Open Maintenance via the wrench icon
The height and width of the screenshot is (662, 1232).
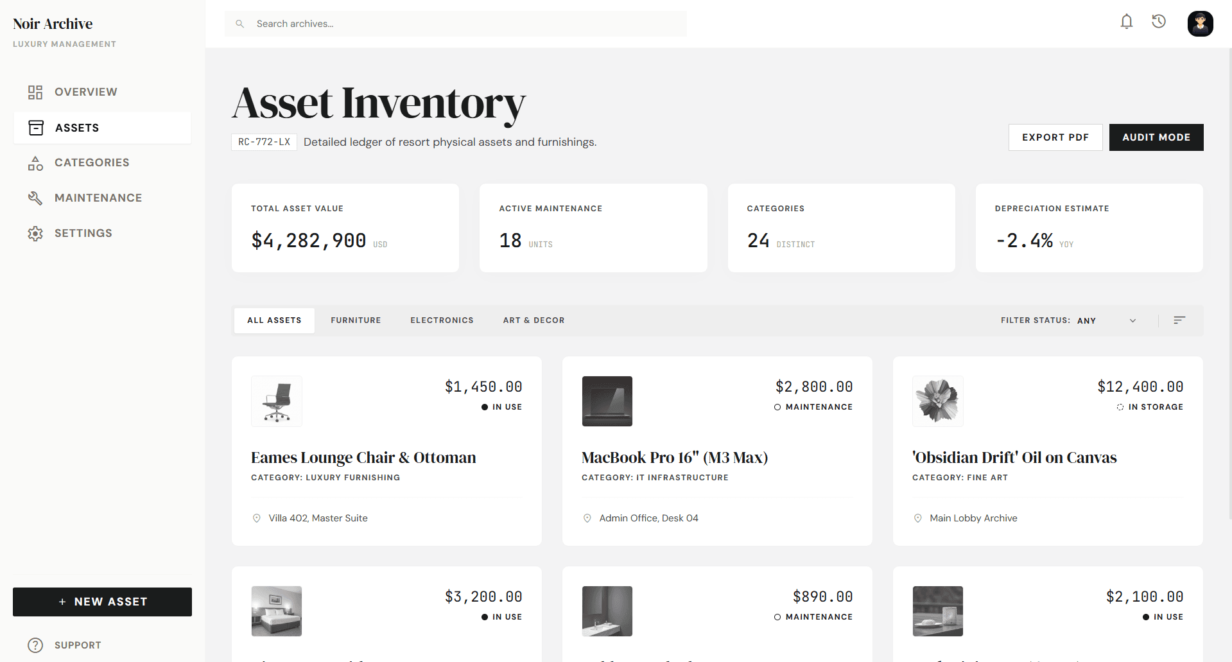pyautogui.click(x=35, y=198)
